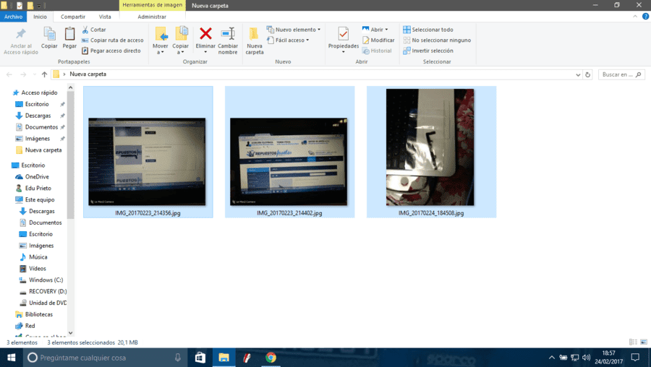Select thumbnail IMG_20170224_184508.jpg

[431, 152]
